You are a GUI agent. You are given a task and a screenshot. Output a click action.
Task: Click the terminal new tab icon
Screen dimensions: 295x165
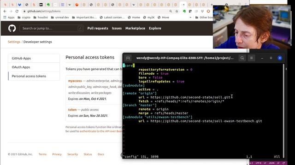pos(128,58)
